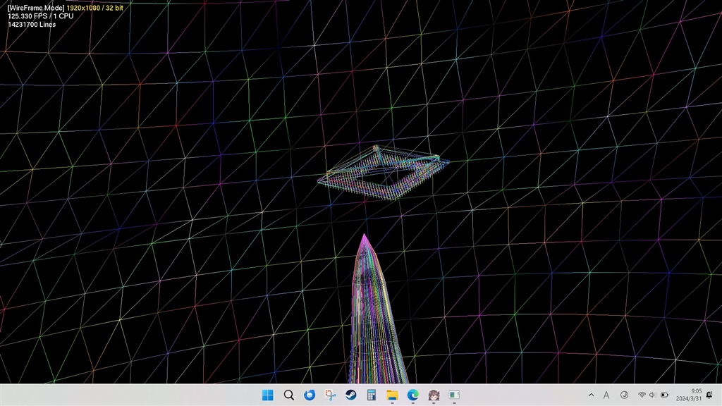Viewport: 722px width, 406px height.
Task: Check battery status icon
Action: pyautogui.click(x=664, y=395)
